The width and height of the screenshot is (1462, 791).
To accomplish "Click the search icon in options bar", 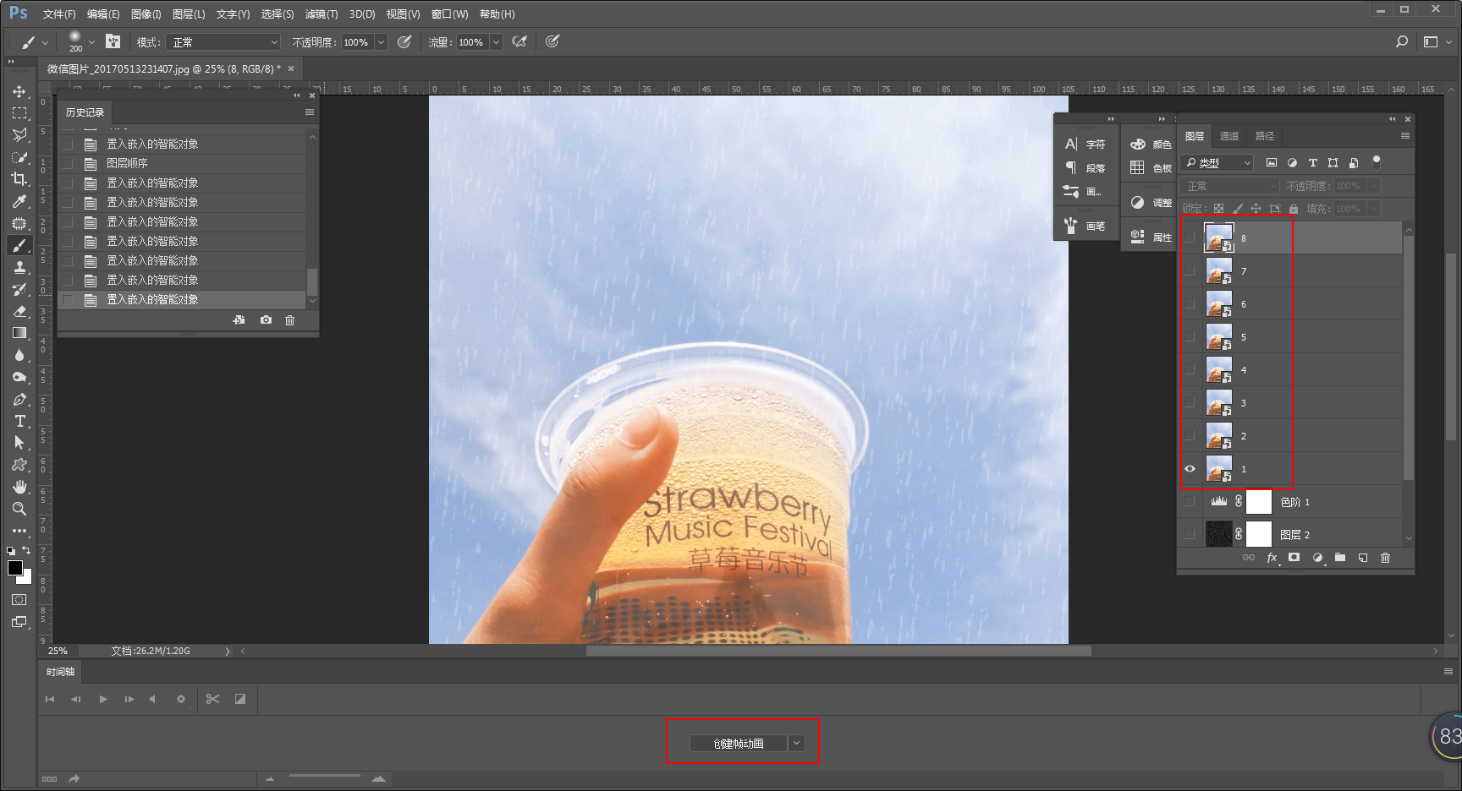I will [x=1402, y=41].
